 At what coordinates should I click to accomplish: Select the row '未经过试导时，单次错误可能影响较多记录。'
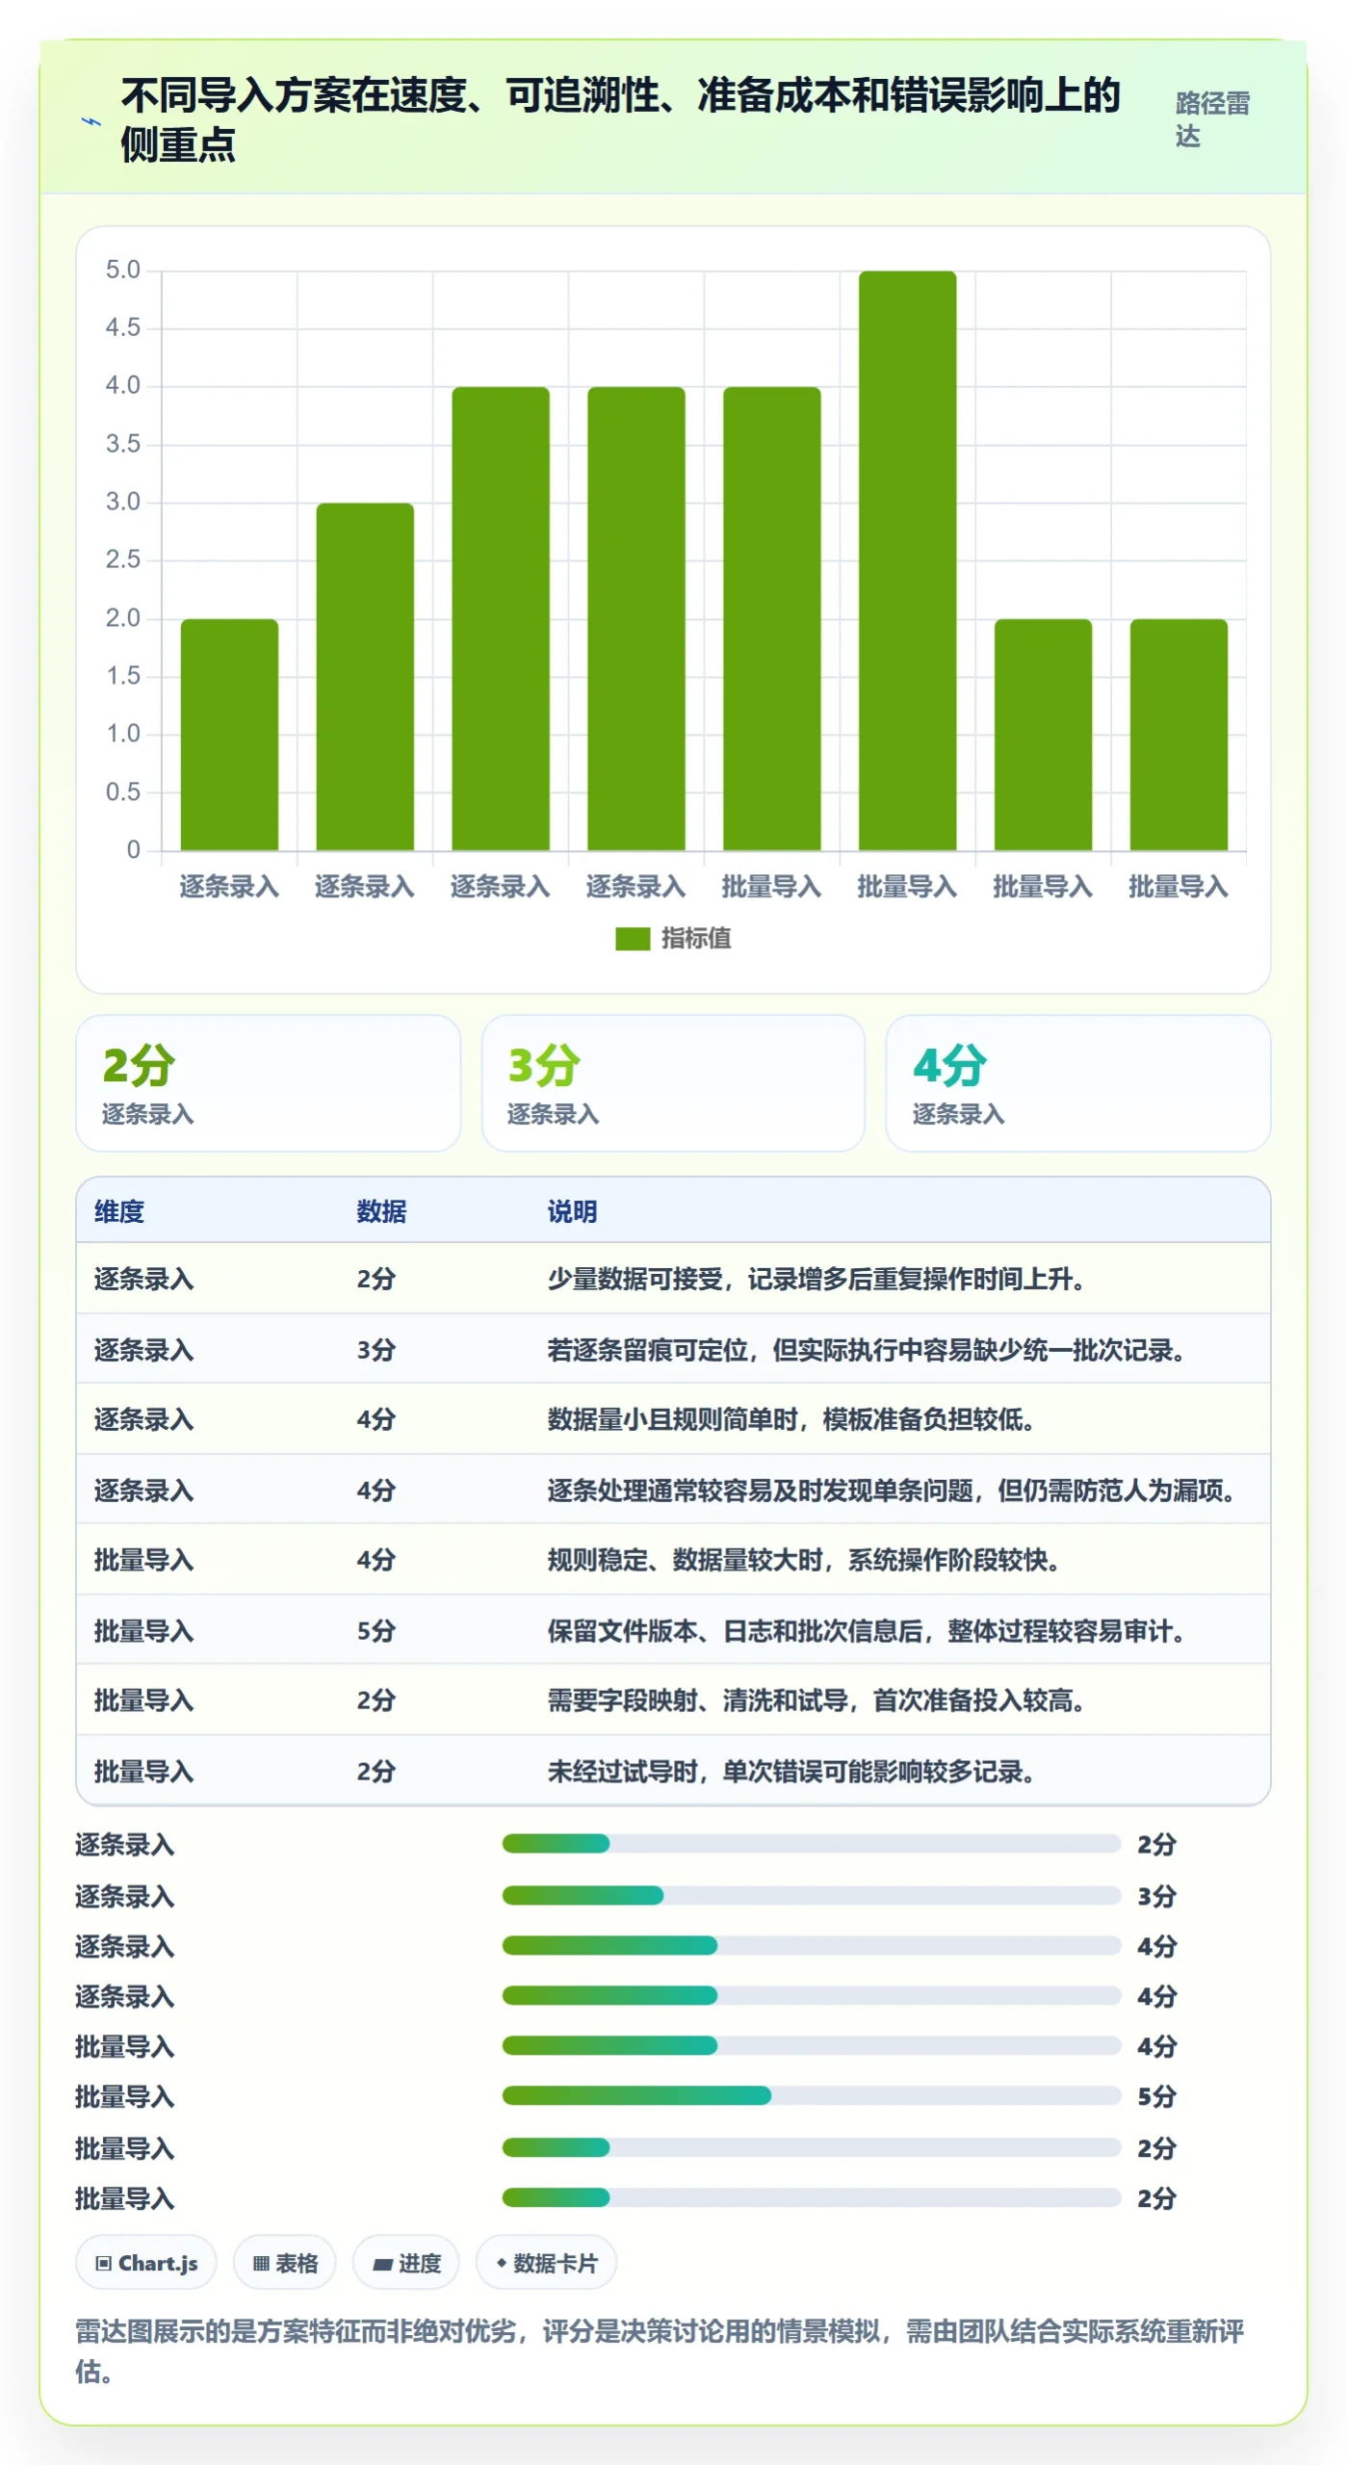673,1772
